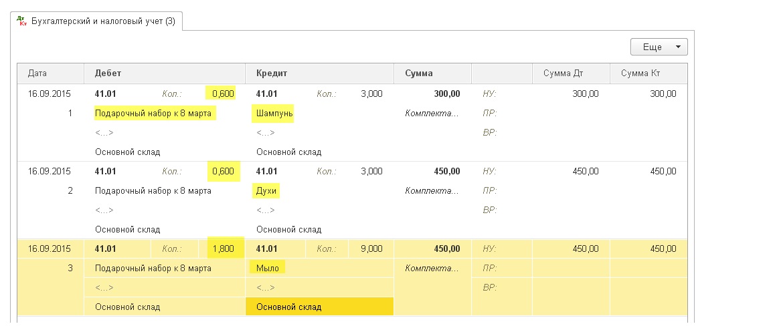Image resolution: width=775 pixels, height=334 pixels.
Task: Click credit Основной склад in row 2
Action: tap(288, 229)
